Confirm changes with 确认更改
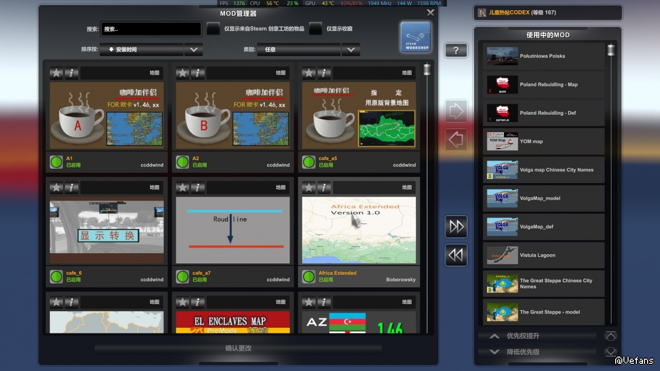The image size is (660, 371). (239, 348)
